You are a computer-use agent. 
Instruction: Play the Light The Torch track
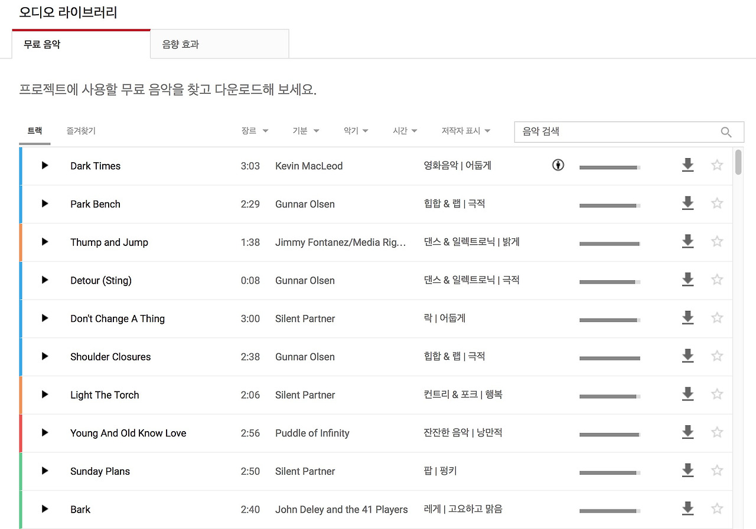point(45,394)
